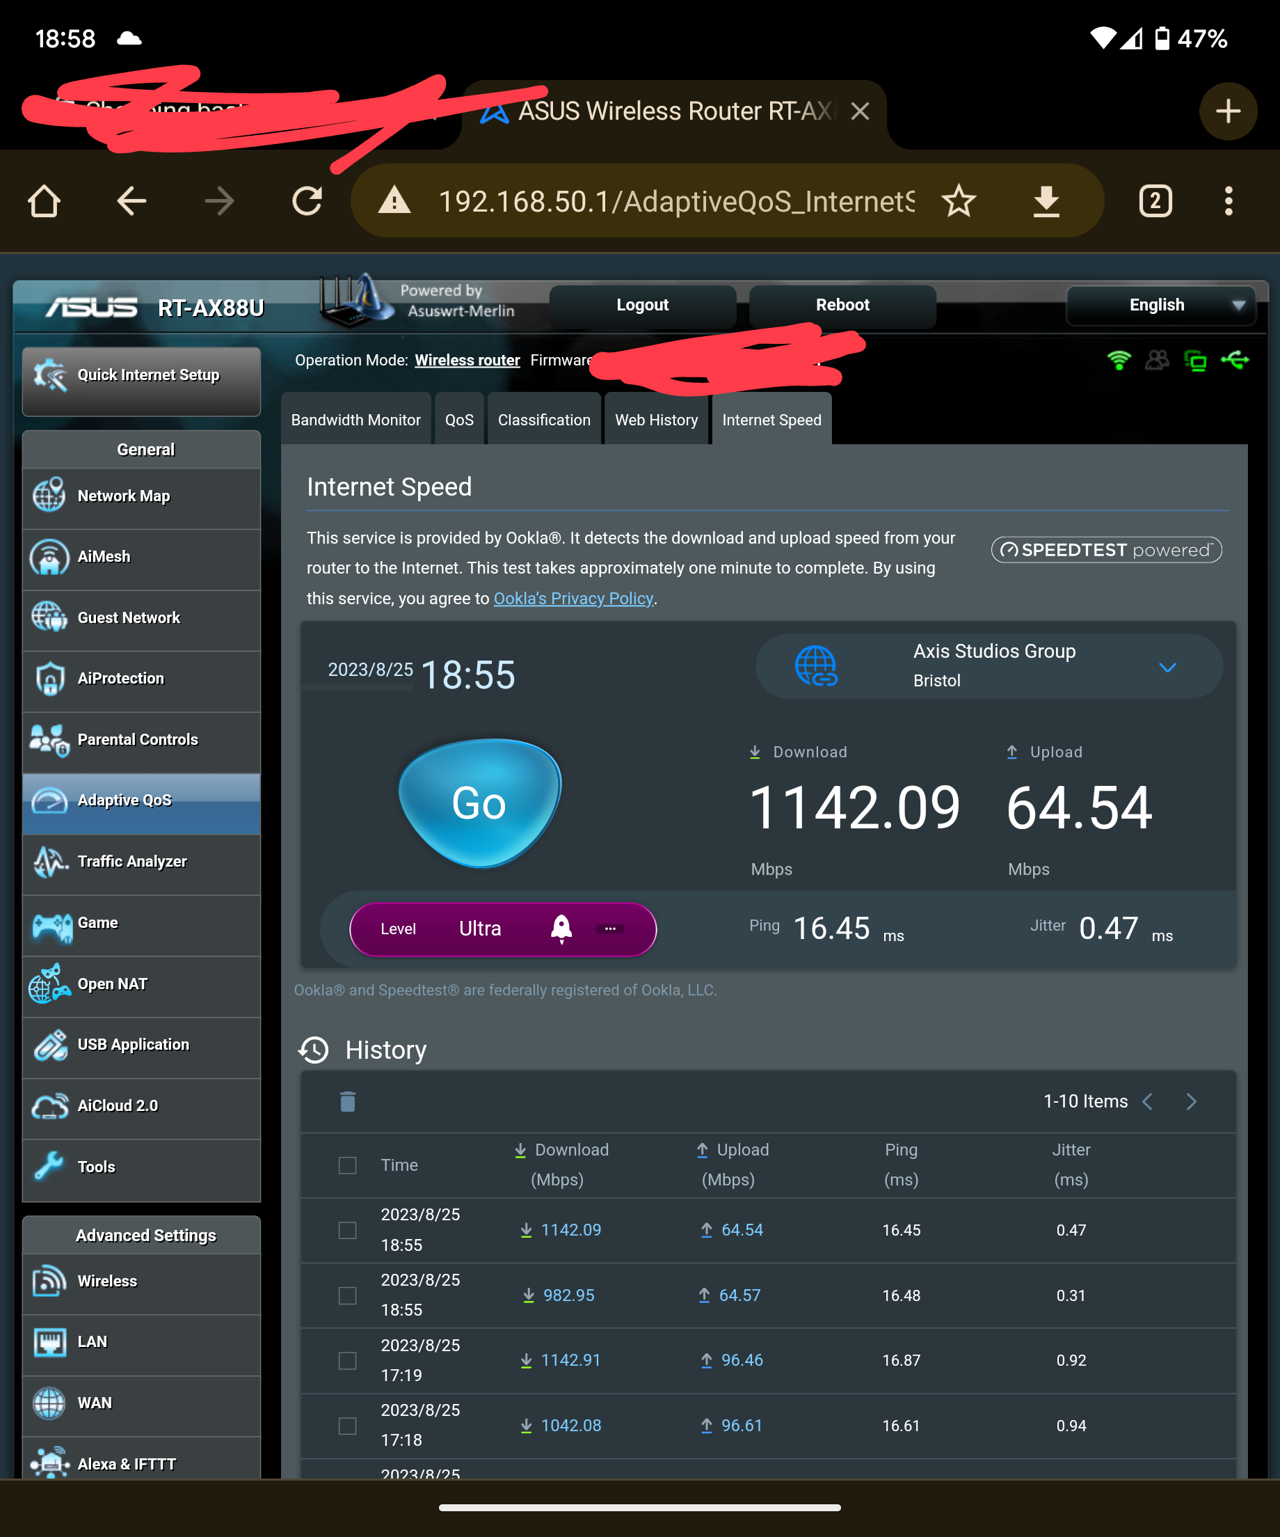Screen dimensions: 1280x1537
Task: Delete history entries with the trash icon
Action: [x=347, y=1101]
